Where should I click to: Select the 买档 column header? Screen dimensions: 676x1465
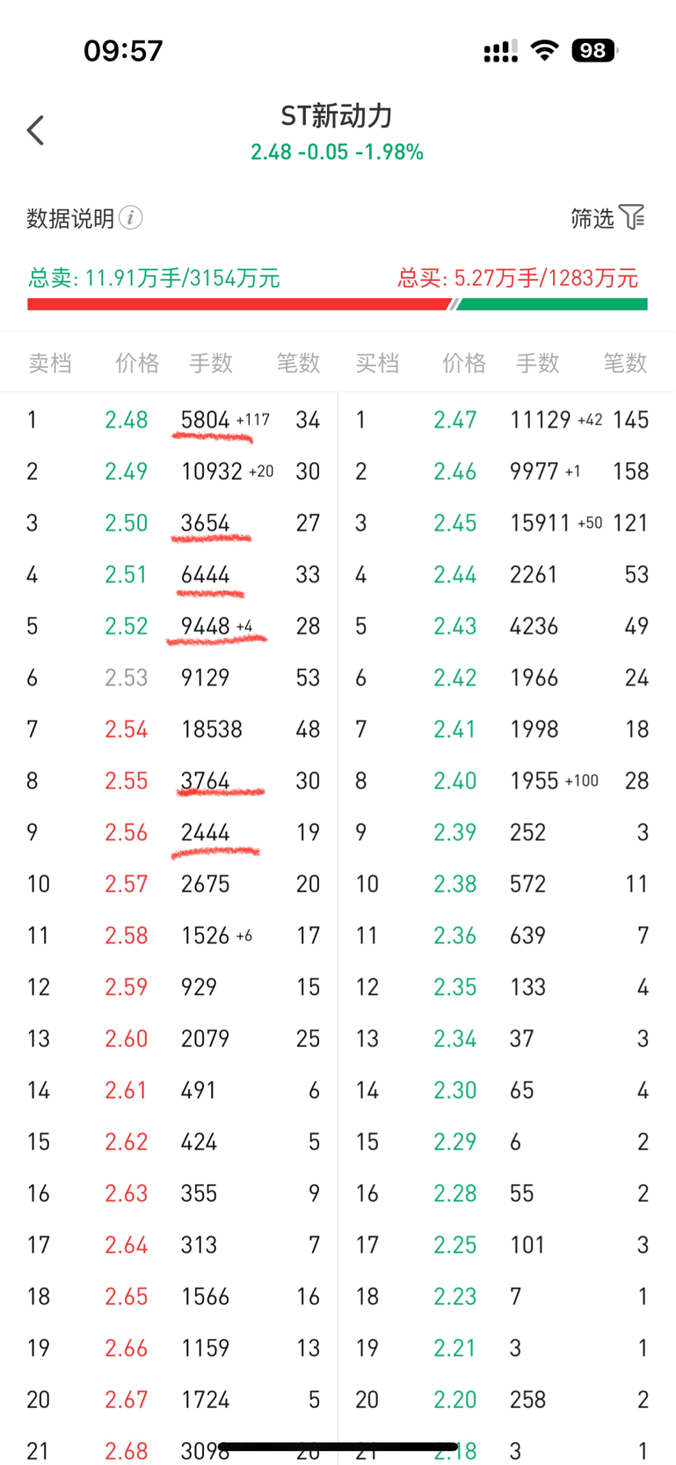pyautogui.click(x=377, y=363)
